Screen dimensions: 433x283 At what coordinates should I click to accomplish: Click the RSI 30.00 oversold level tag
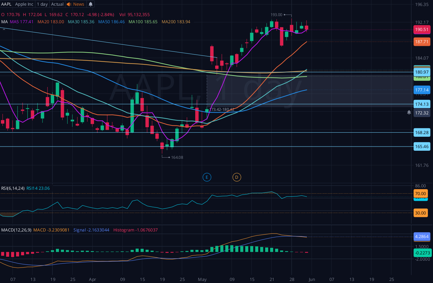coord(421,213)
